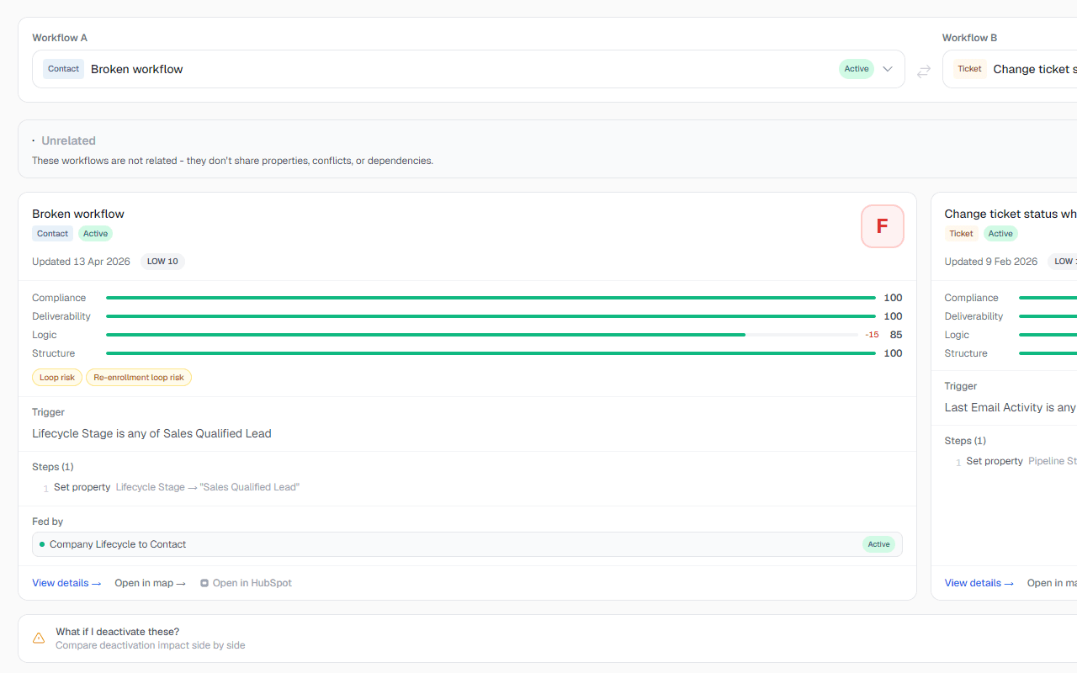1077x673 pixels.
Task: Expand the Workflow A dropdown chevron
Action: 888,69
